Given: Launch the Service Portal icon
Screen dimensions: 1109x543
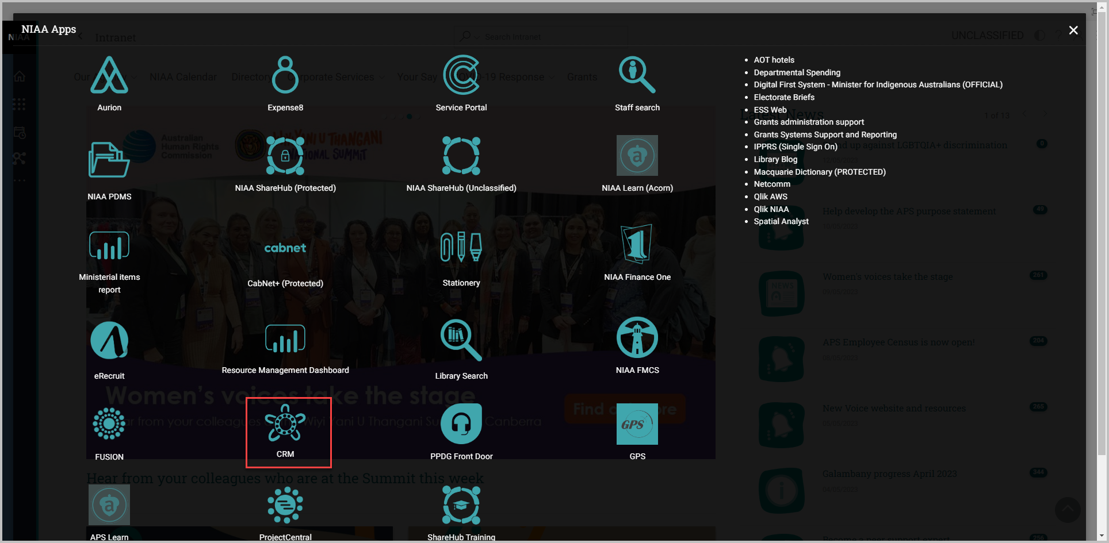Looking at the screenshot, I should click(461, 75).
